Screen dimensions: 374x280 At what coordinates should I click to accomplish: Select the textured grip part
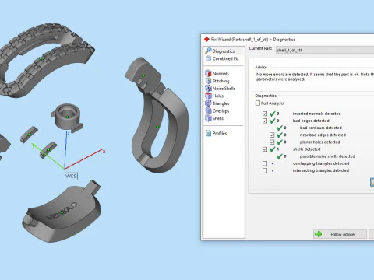(41, 59)
